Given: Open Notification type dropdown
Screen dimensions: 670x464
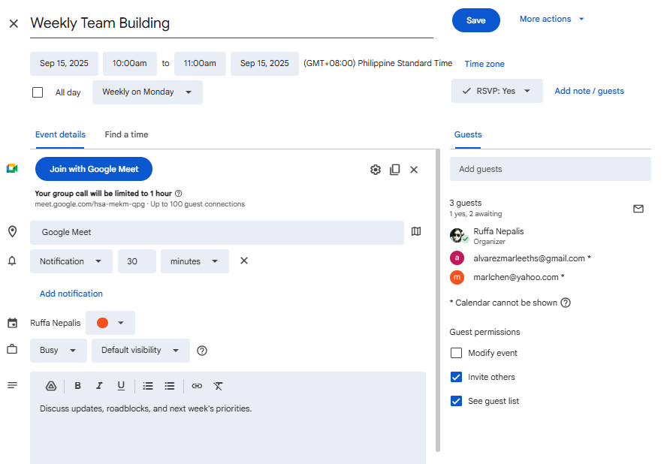Looking at the screenshot, I should click(71, 261).
